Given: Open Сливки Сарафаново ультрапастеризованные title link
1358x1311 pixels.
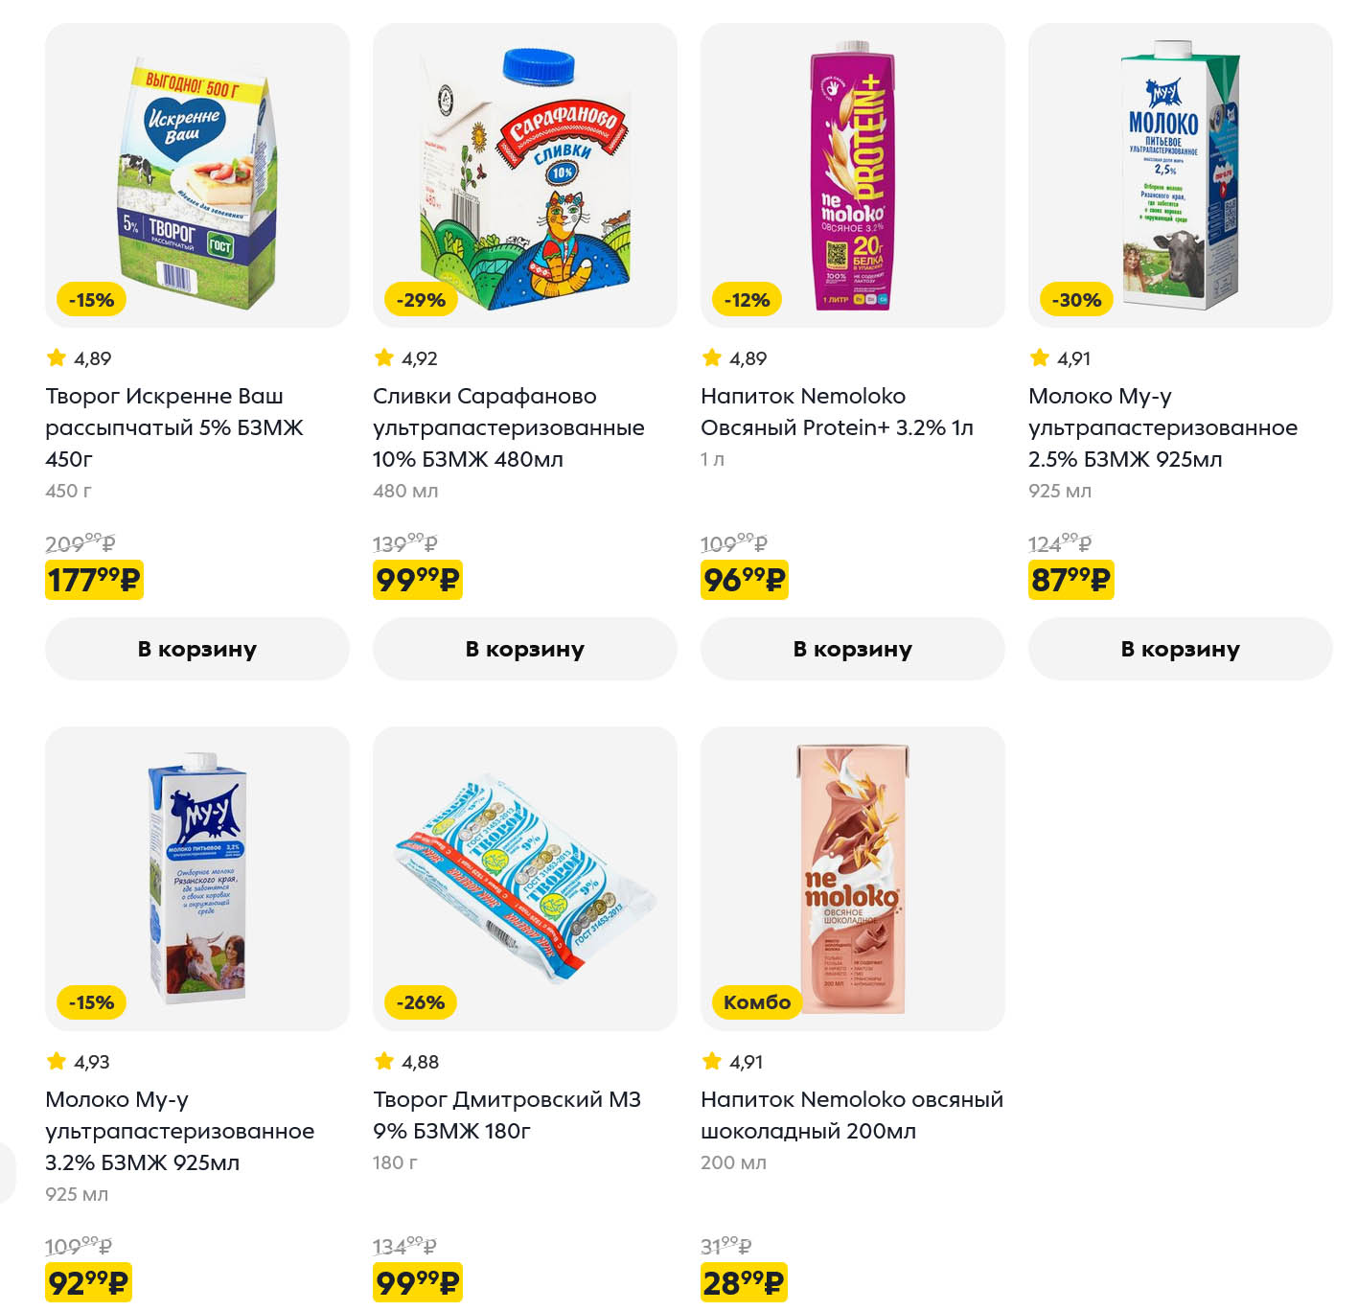Looking at the screenshot, I should [x=508, y=427].
